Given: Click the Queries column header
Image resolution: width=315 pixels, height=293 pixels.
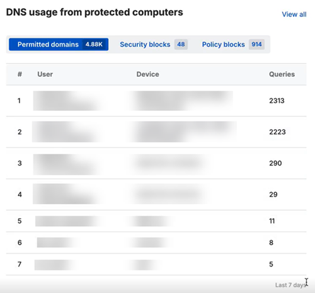Looking at the screenshot, I should pyautogui.click(x=282, y=74).
